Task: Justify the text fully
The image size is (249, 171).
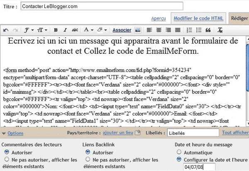Action: pyautogui.click(x=178, y=30)
